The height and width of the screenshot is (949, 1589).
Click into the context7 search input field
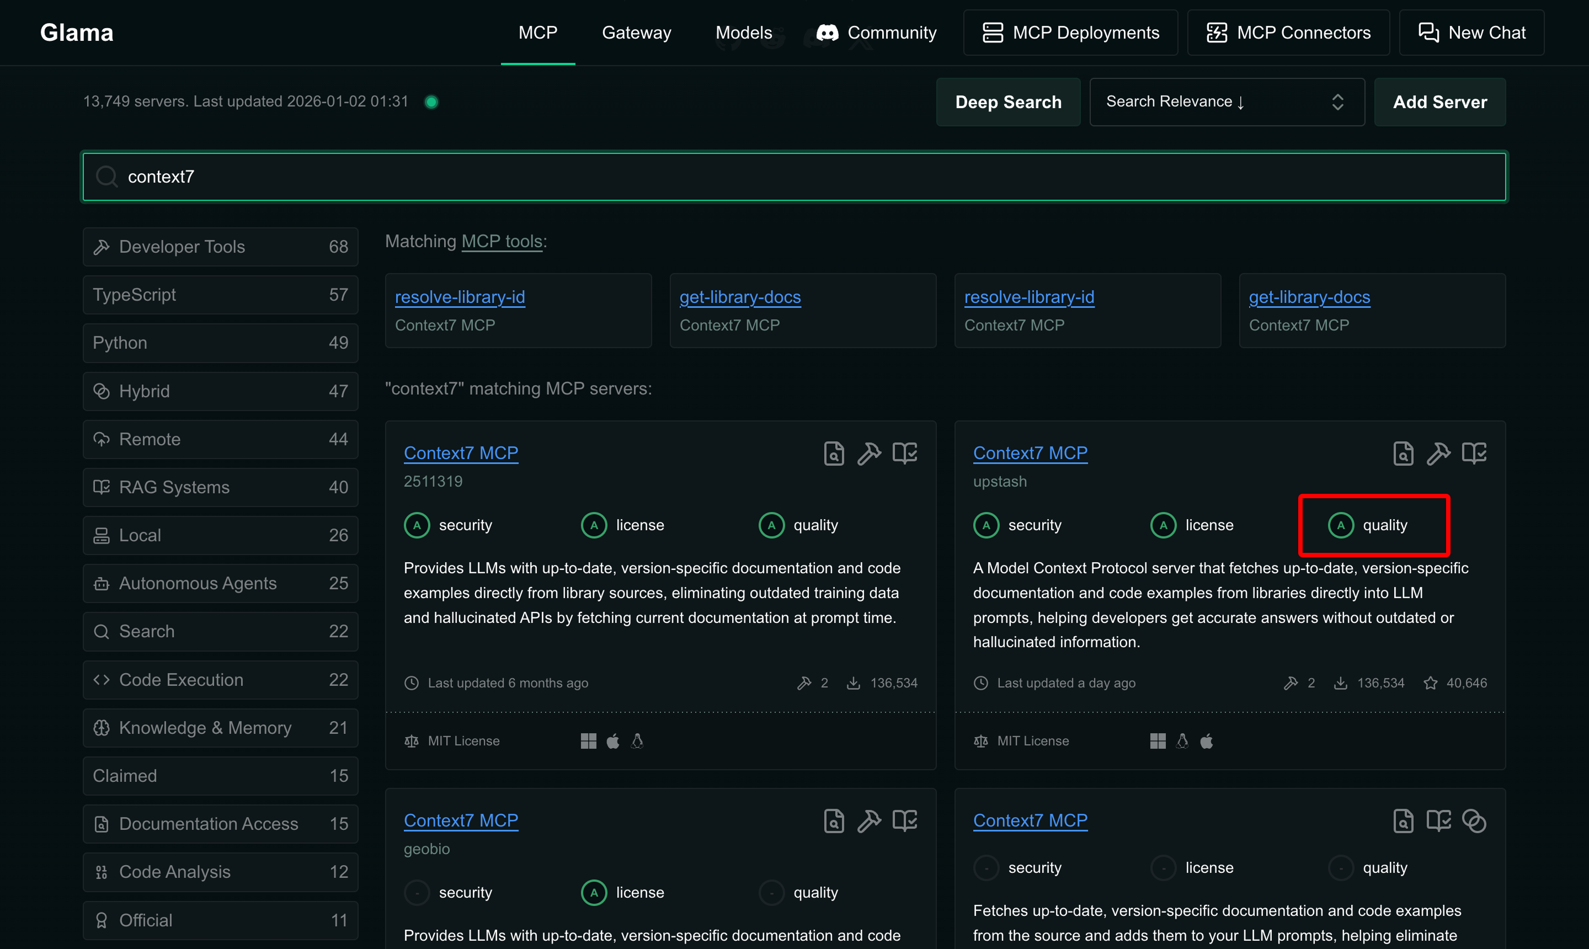[x=793, y=177]
